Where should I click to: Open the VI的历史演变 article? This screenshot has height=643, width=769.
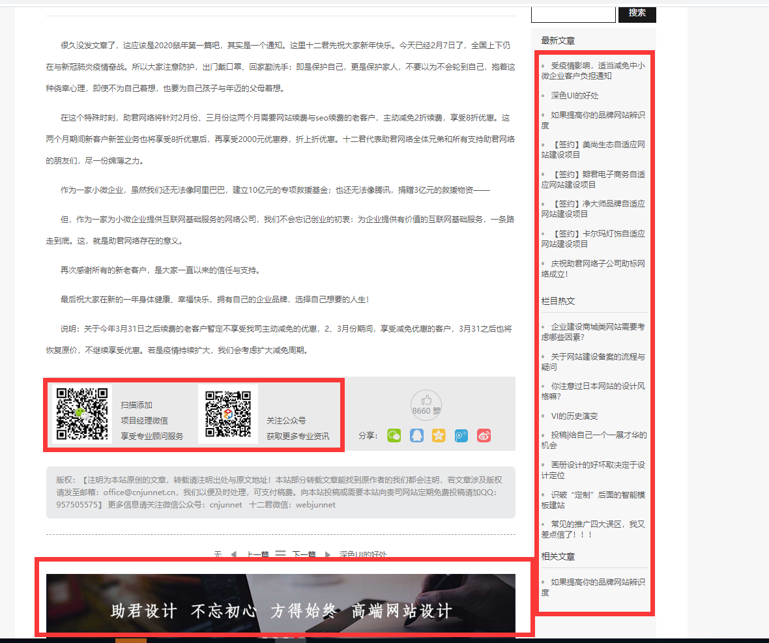coord(574,416)
